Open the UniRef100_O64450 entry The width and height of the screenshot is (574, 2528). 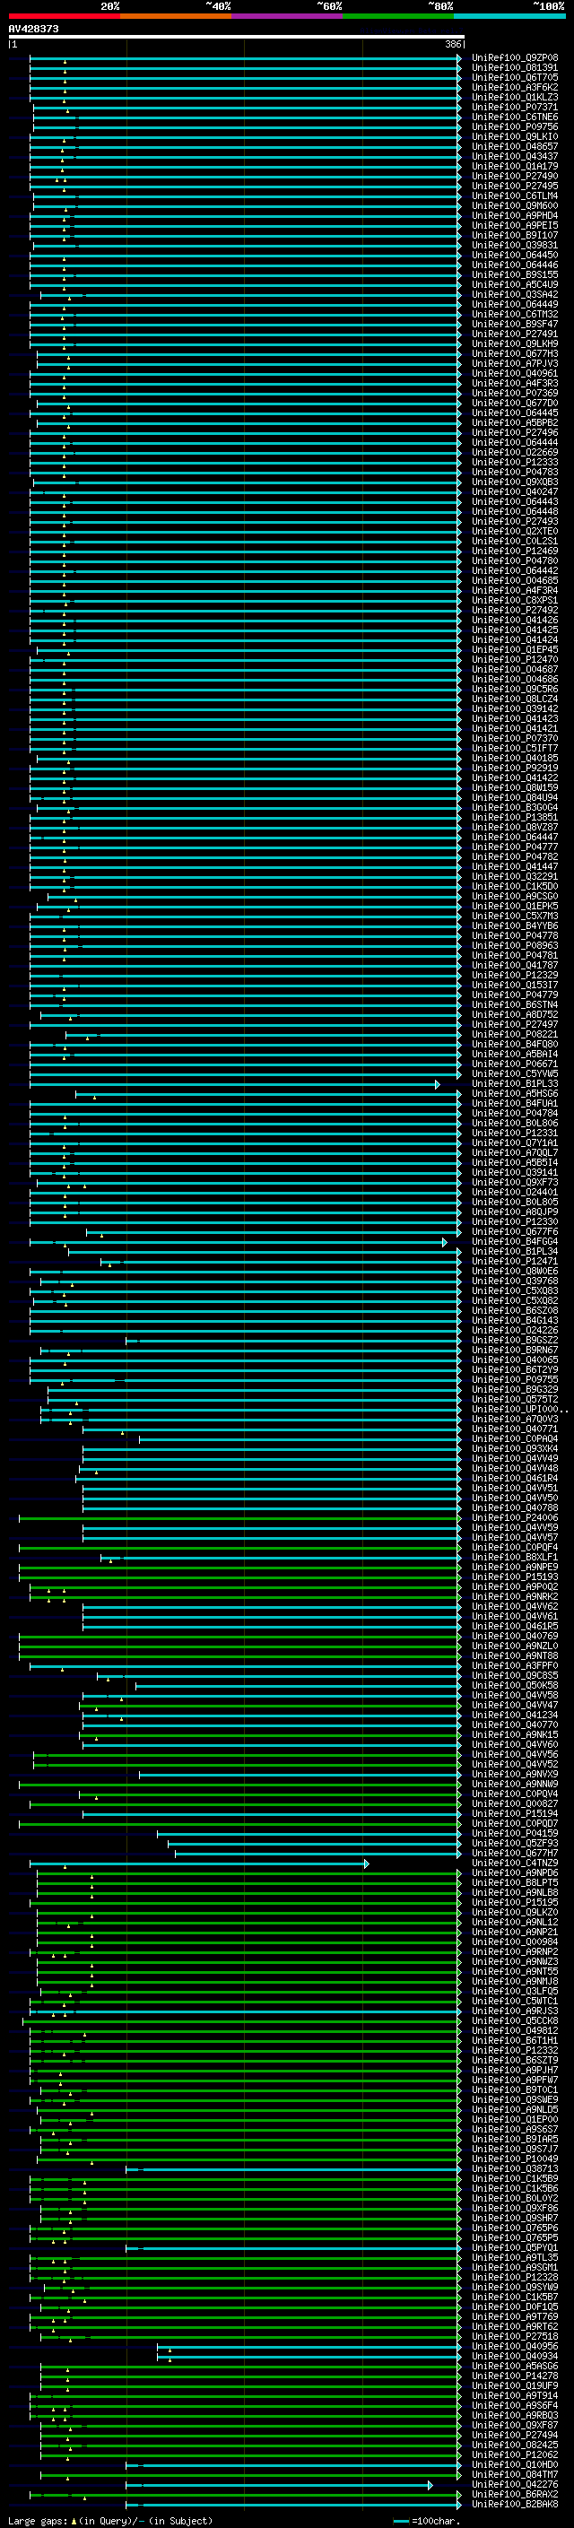tap(515, 256)
